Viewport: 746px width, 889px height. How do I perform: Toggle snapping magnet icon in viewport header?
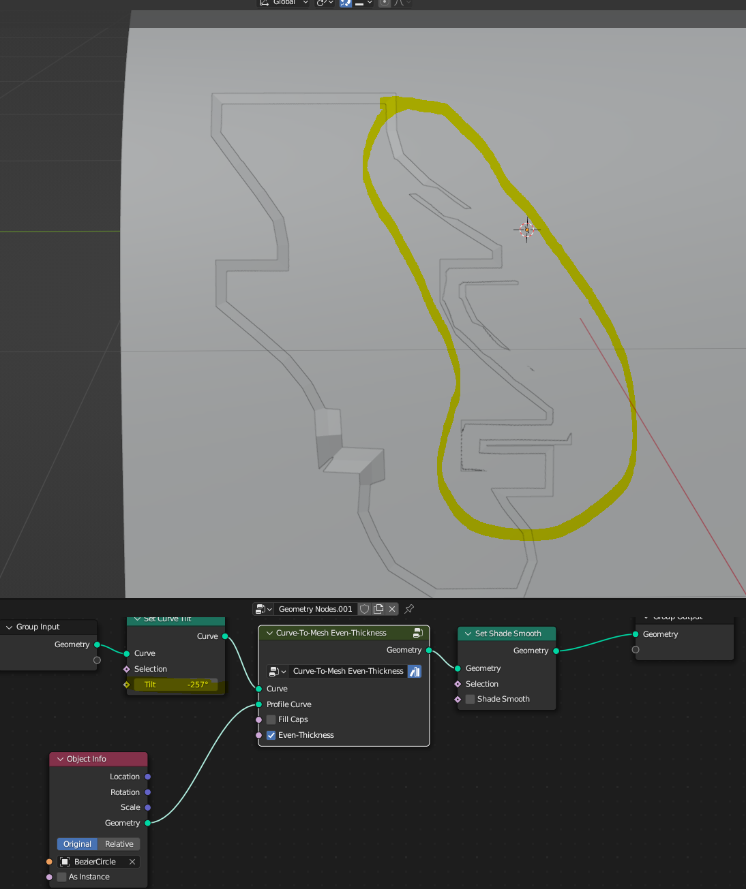point(346,3)
